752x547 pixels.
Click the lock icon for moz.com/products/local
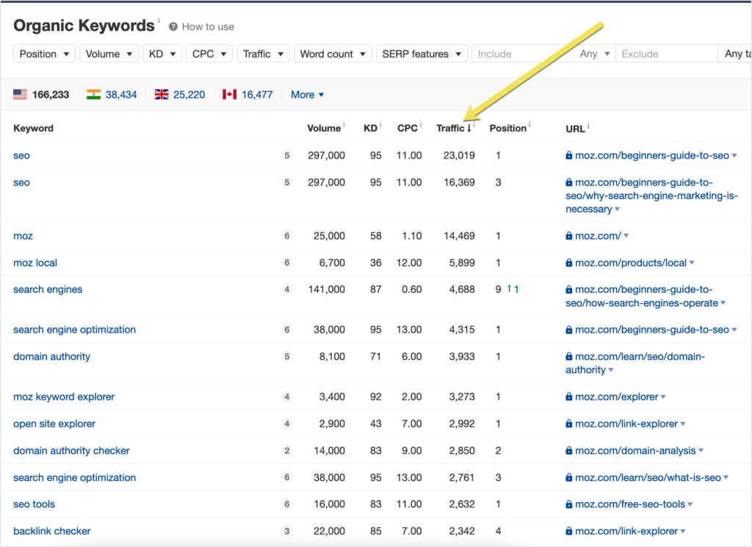tap(569, 263)
